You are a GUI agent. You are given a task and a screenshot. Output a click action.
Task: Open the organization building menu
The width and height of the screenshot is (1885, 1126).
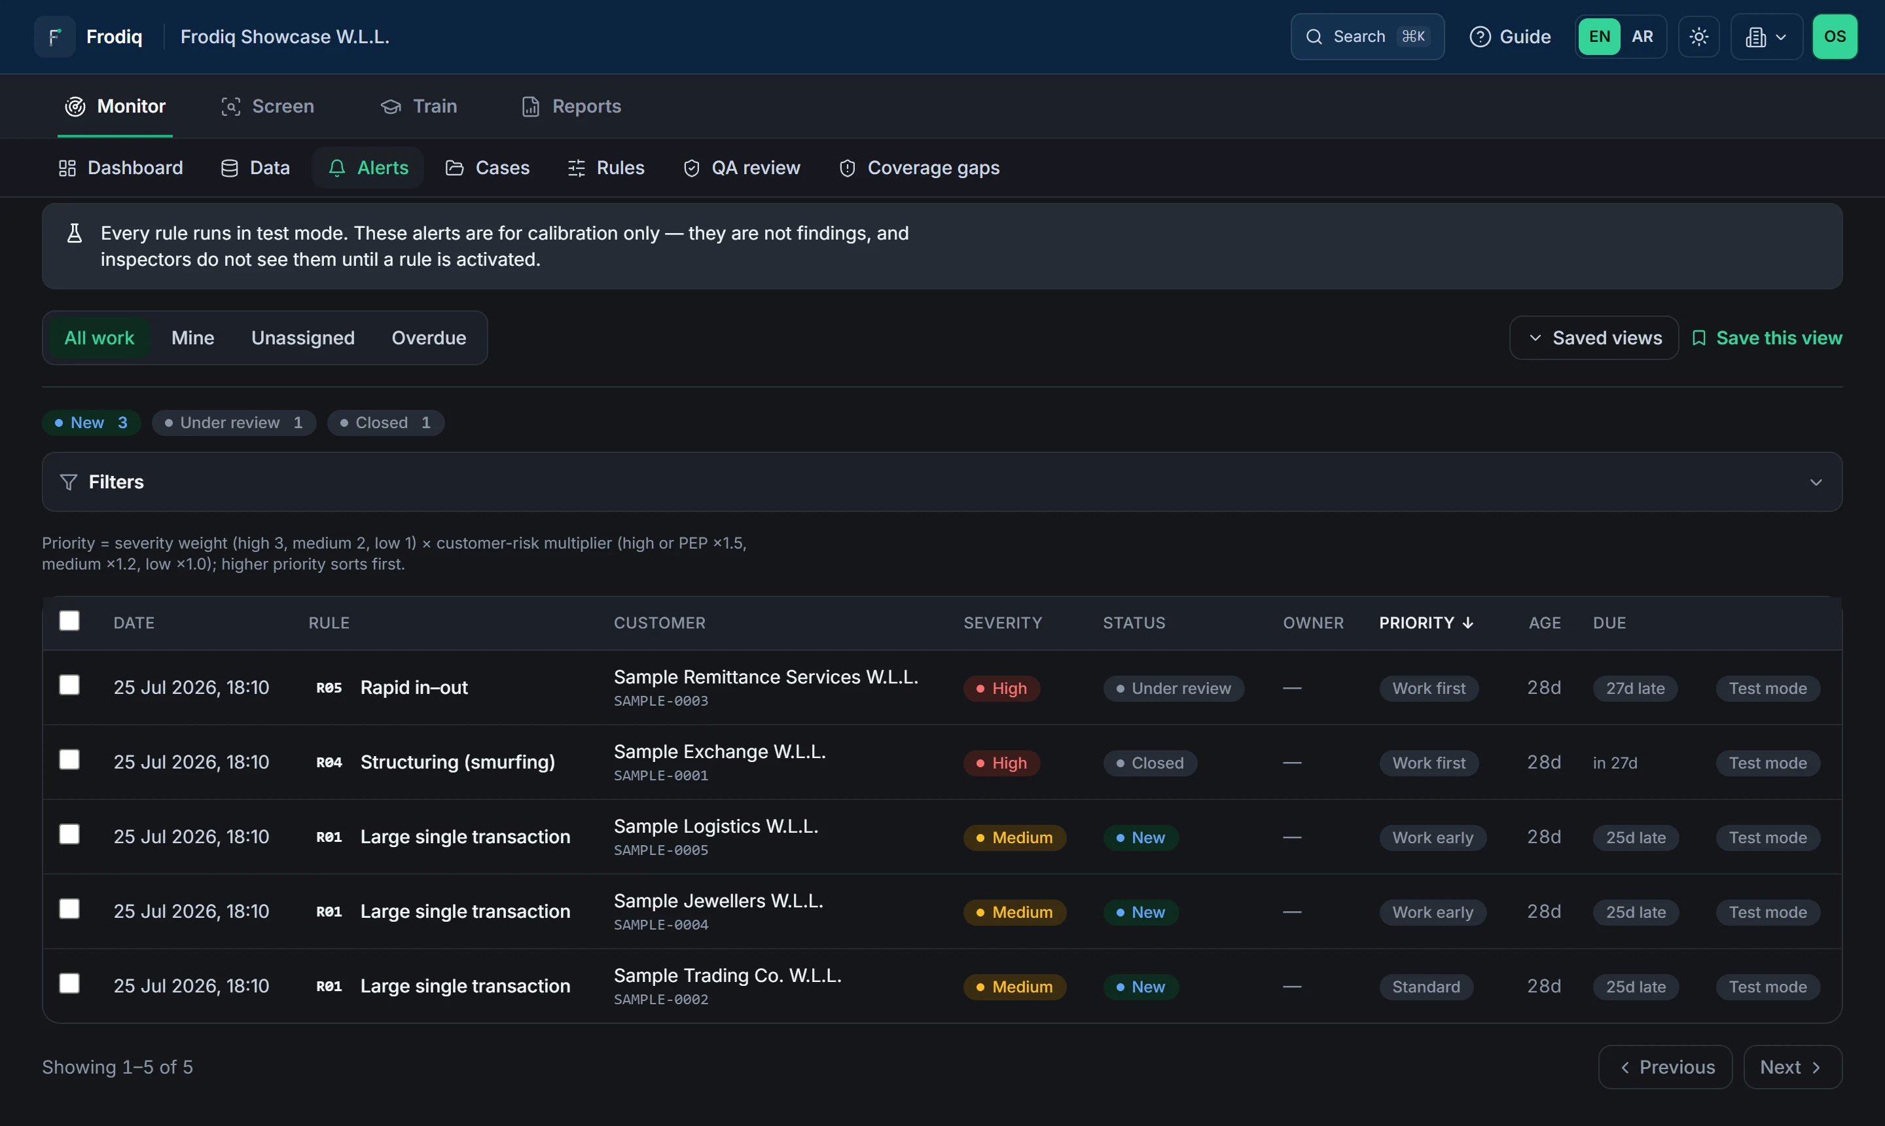tap(1766, 37)
